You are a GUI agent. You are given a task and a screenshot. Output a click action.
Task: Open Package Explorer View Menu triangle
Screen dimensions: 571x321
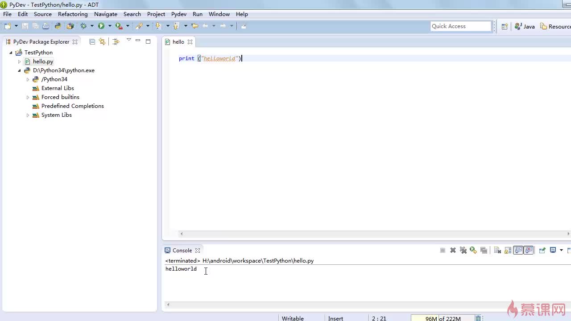point(128,40)
